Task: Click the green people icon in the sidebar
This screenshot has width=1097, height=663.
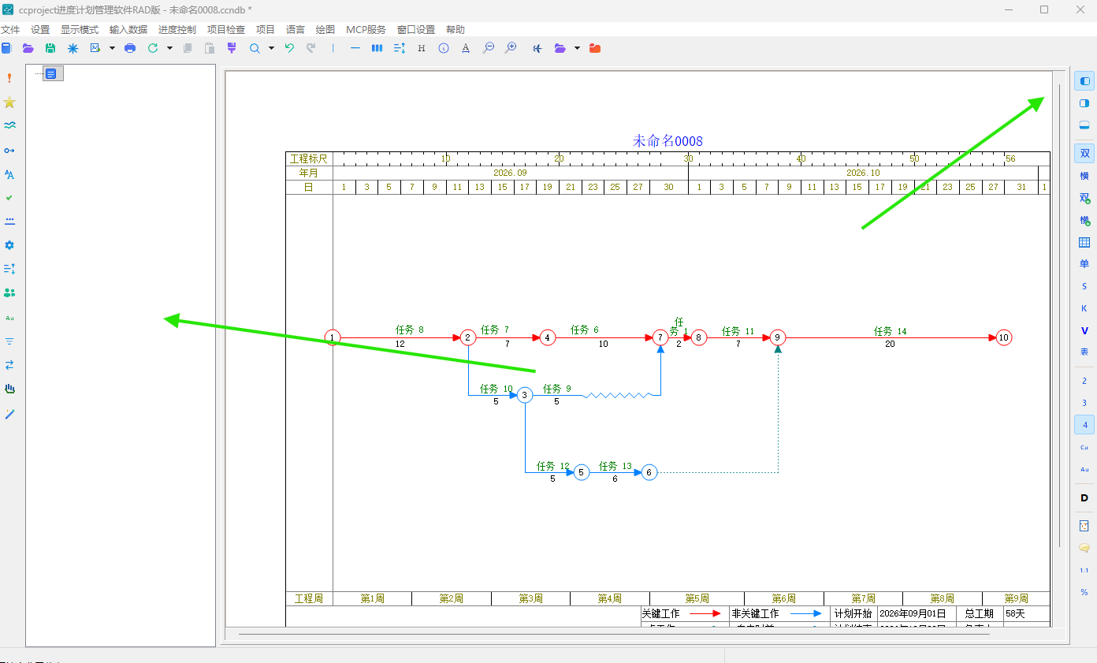Action: [9, 292]
